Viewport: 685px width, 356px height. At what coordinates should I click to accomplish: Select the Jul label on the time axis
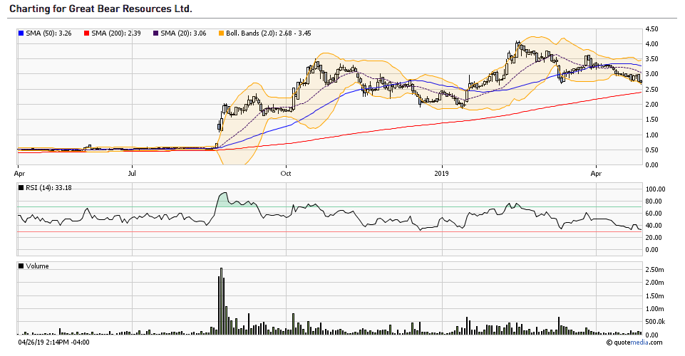[133, 172]
